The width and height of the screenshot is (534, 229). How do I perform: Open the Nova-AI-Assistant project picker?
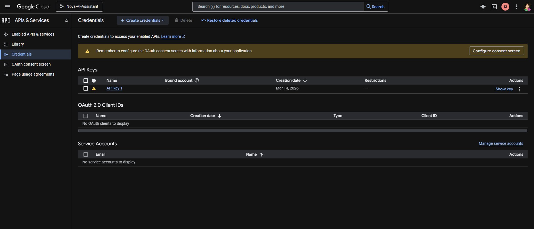pyautogui.click(x=79, y=7)
